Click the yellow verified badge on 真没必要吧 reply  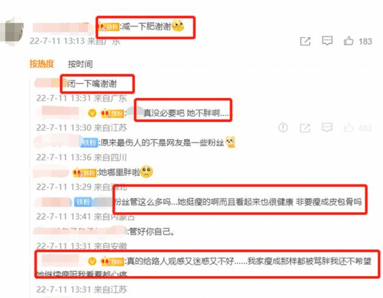click(x=92, y=113)
